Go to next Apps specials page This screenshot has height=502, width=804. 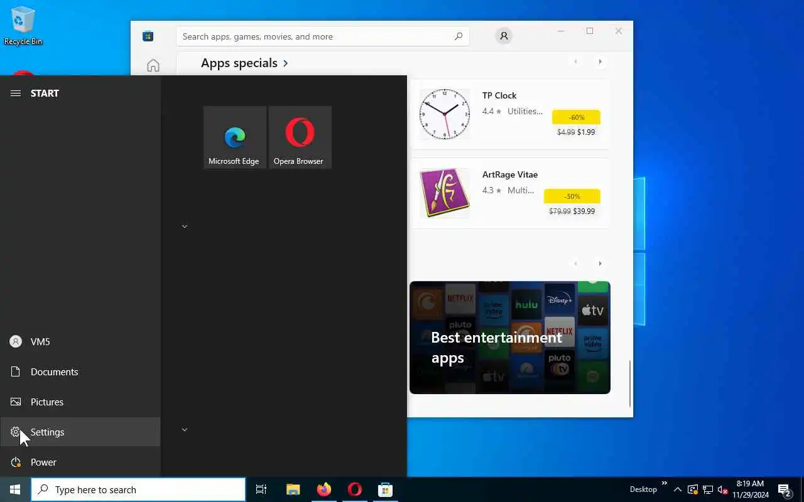600,61
